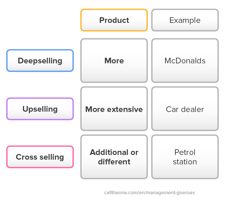Screen dimensions: 225x202
Task: Click the word dealer in example column
Action: 192,109
